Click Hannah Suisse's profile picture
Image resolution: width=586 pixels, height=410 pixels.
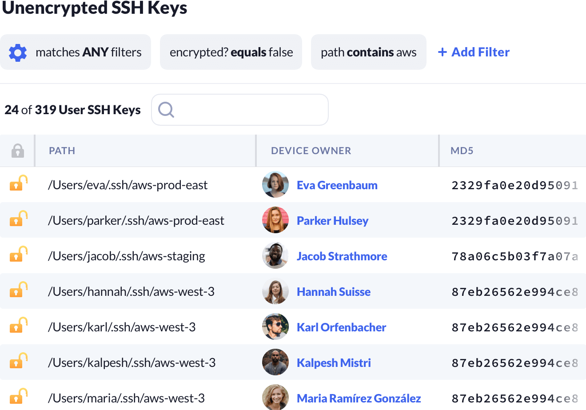tap(275, 291)
